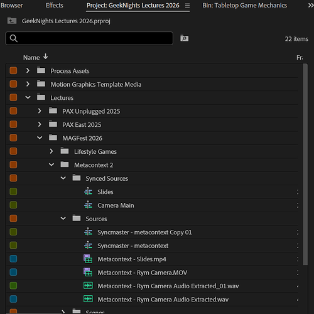Screen dimensions: 314x314
Task: Expand the PAX Unplugged 2025 bin
Action: 40,111
